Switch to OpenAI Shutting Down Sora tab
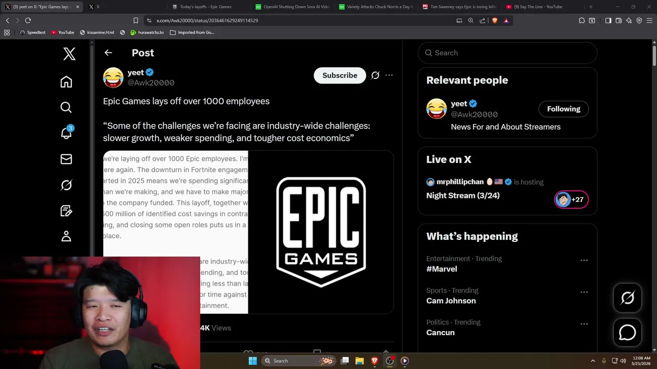 pos(293,7)
